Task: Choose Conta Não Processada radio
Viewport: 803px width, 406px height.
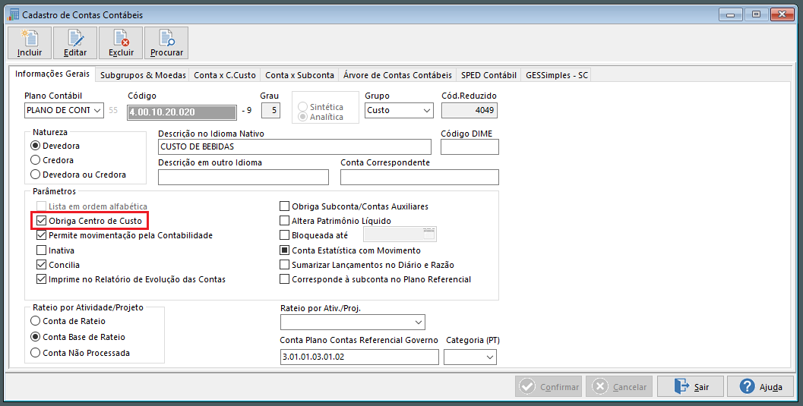Action: click(x=36, y=353)
